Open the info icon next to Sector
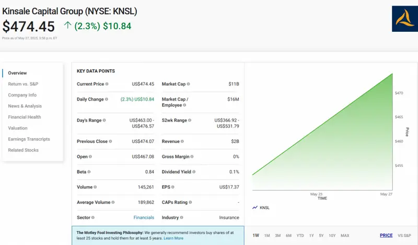418x245 pixels. pyautogui.click(x=93, y=217)
